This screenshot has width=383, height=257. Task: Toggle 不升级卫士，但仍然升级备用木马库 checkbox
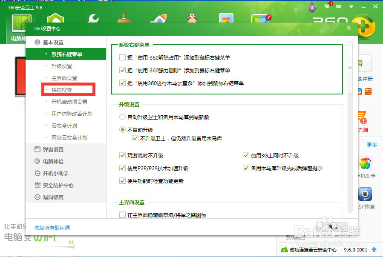pyautogui.click(x=135, y=138)
